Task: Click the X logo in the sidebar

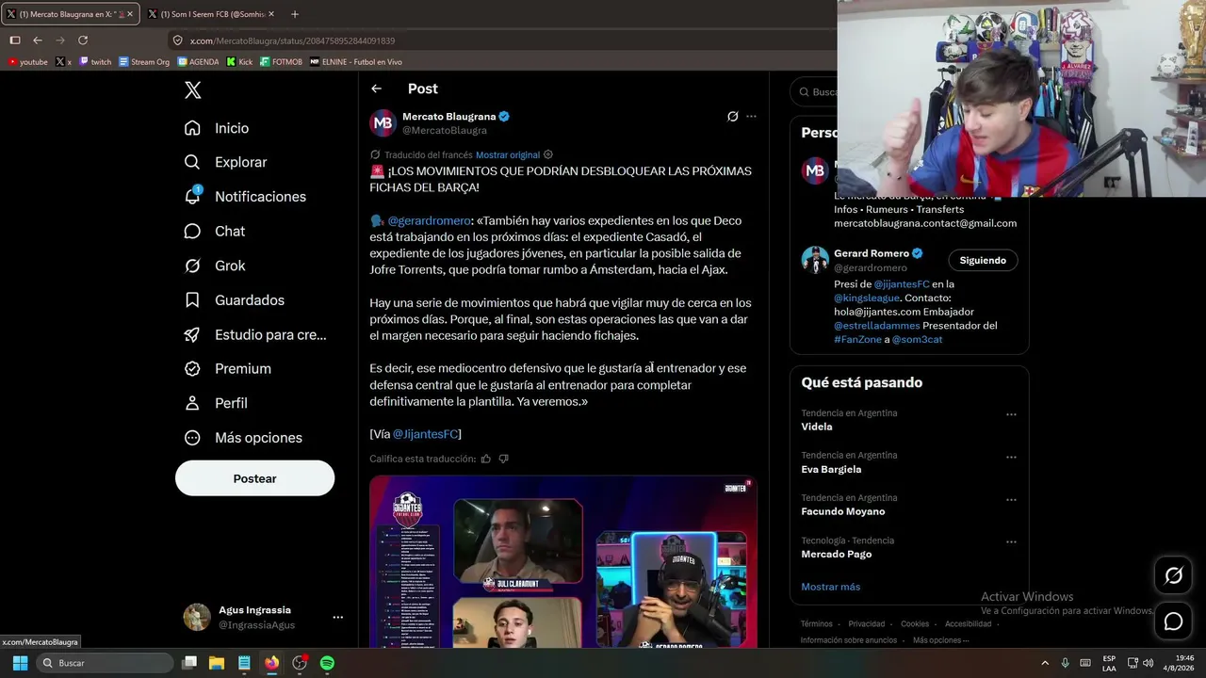Action: pyautogui.click(x=192, y=90)
